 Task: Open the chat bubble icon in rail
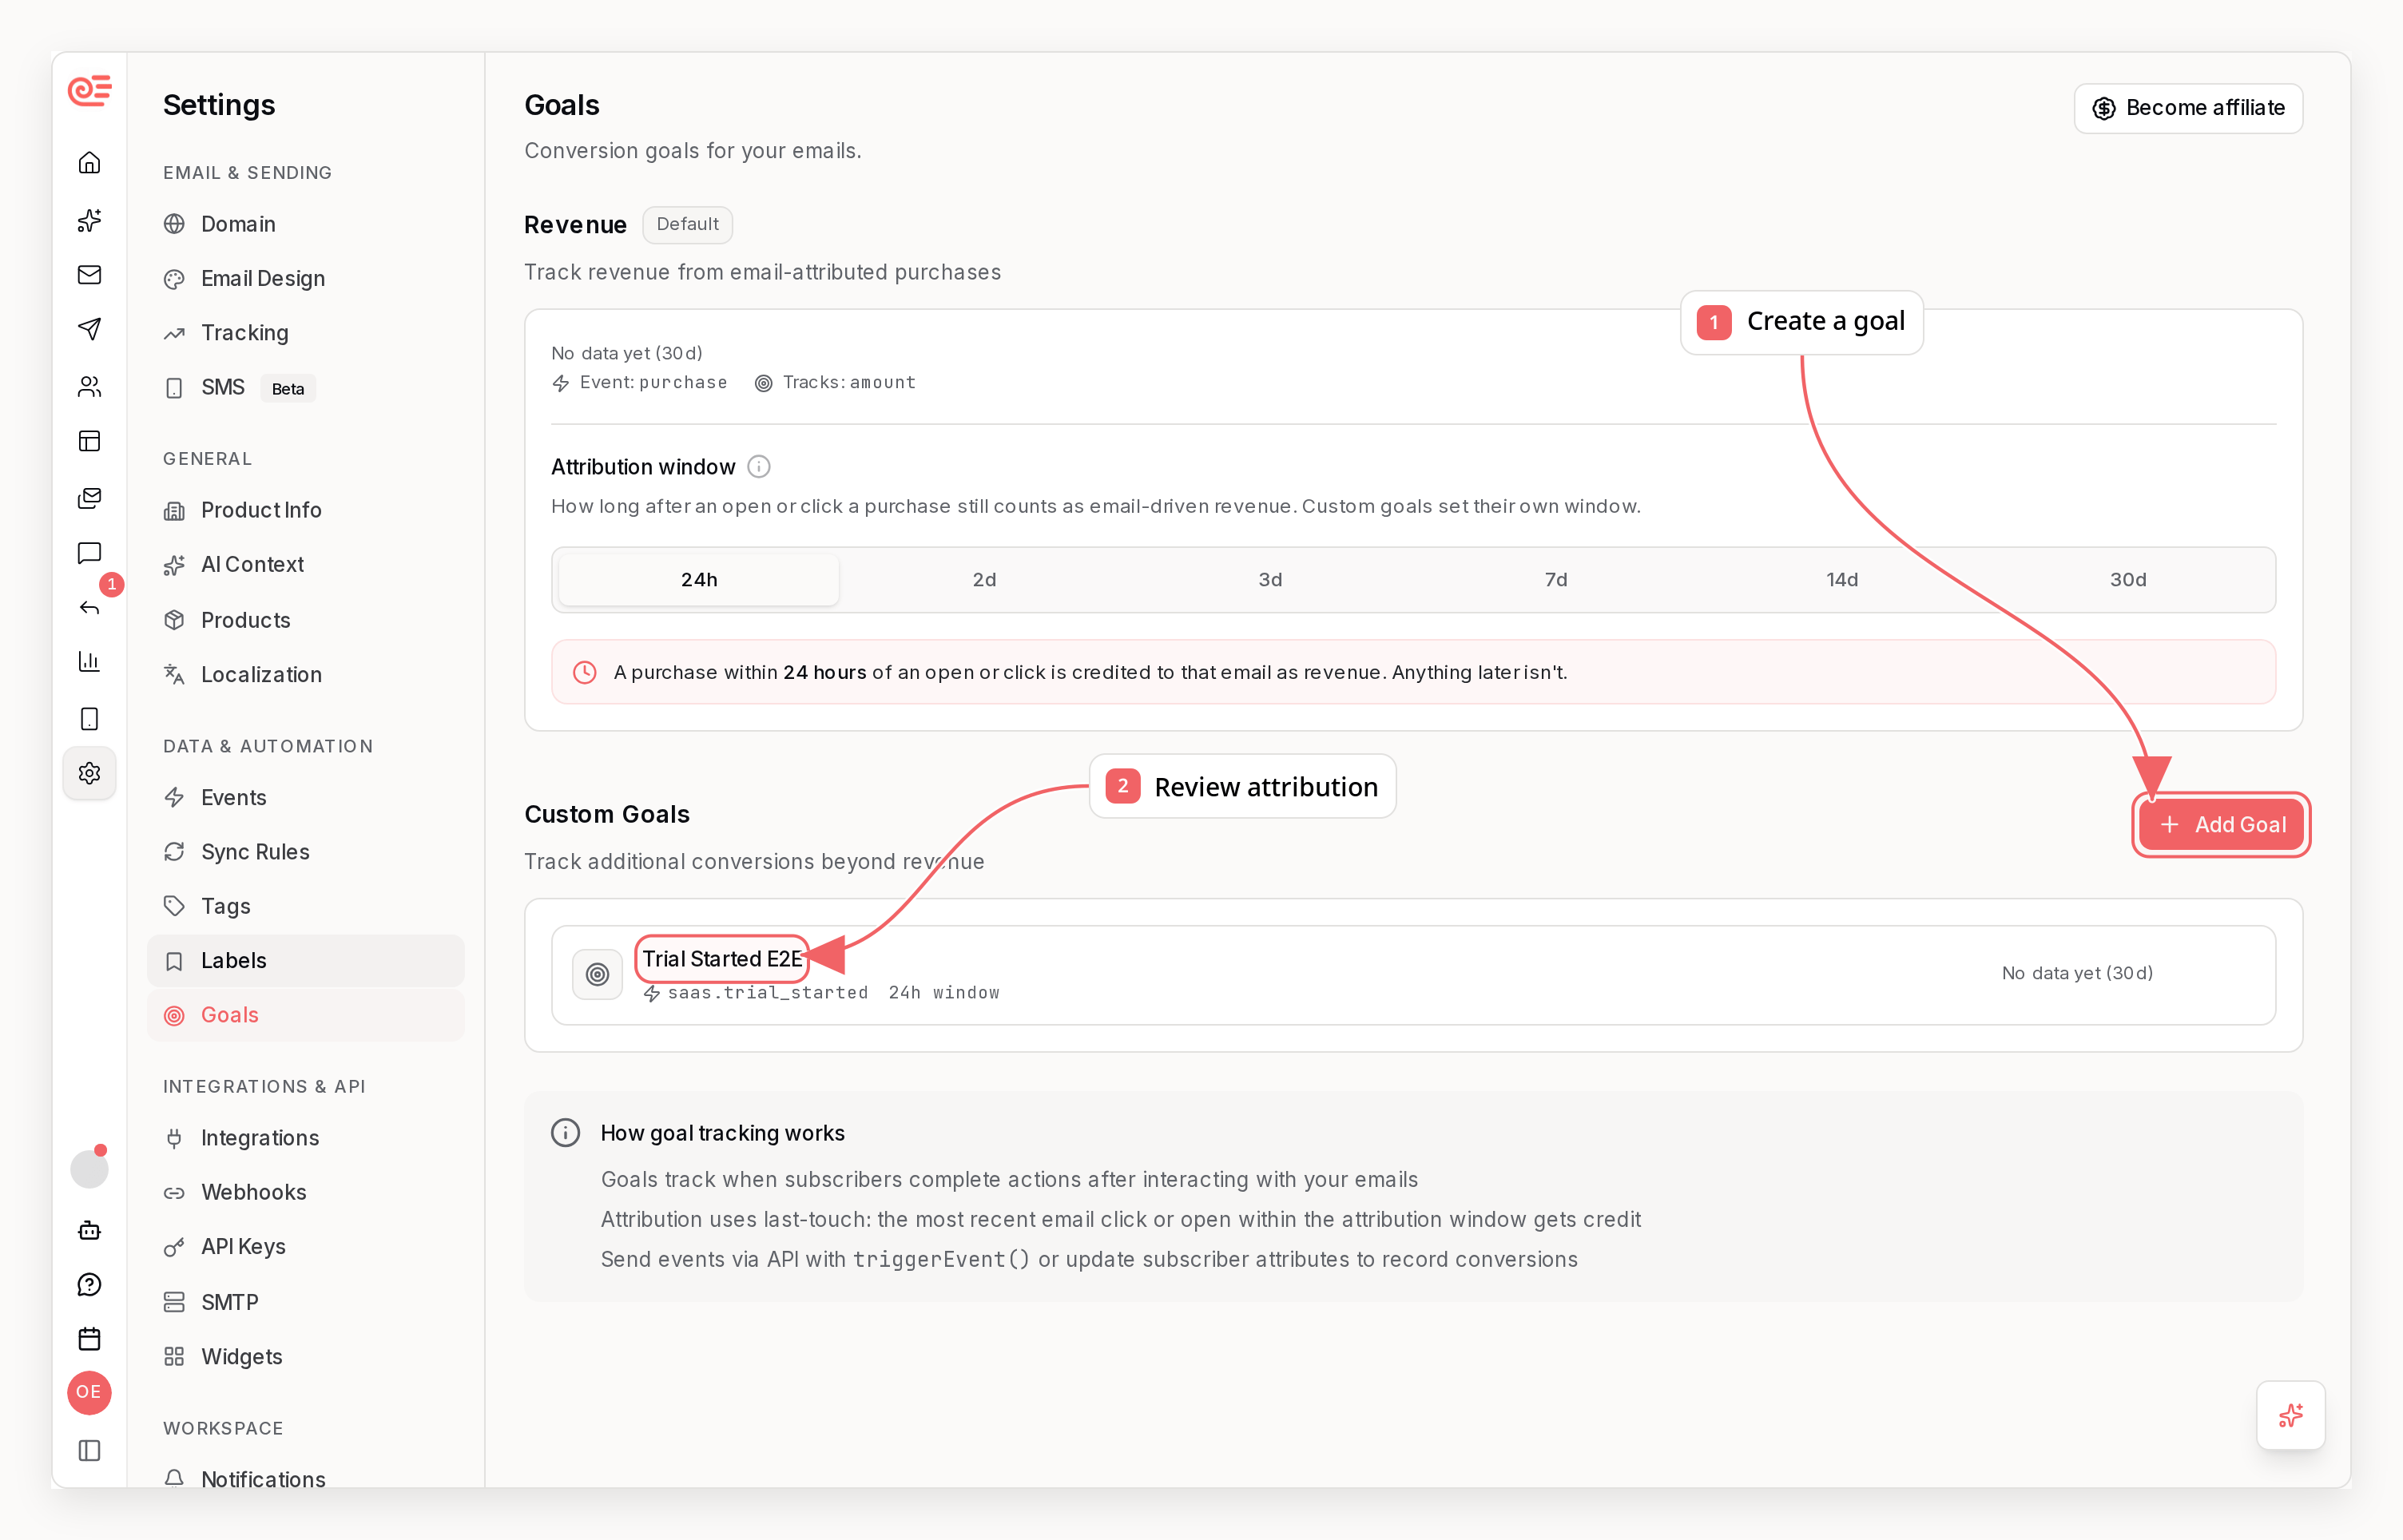(89, 552)
